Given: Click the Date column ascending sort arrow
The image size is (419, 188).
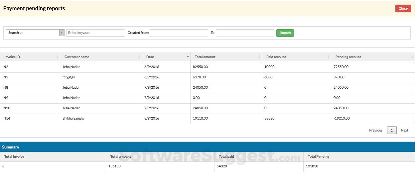Looking at the screenshot, I should tap(188, 56).
